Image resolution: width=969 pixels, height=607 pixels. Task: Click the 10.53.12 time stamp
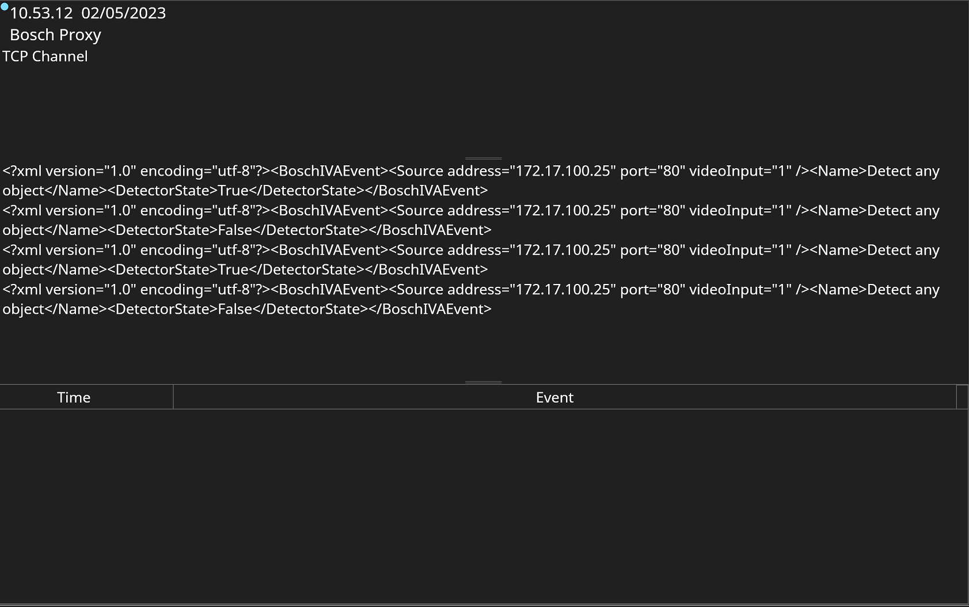pyautogui.click(x=41, y=13)
